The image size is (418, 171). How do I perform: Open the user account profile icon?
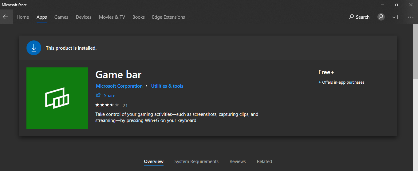381,17
